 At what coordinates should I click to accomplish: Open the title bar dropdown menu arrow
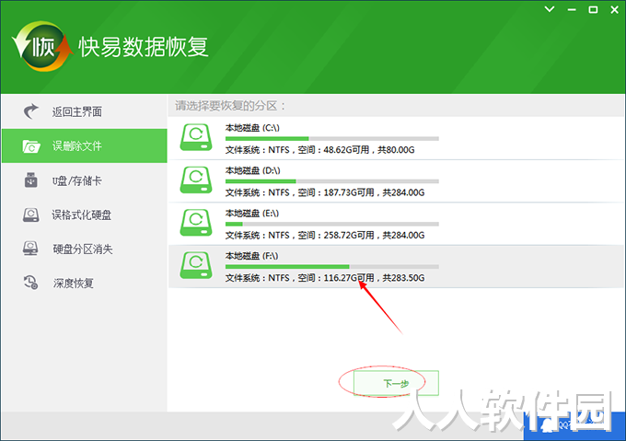(x=550, y=9)
